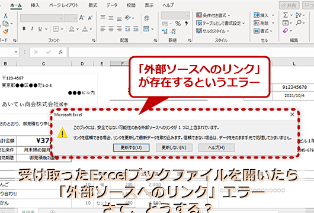The image size is (314, 213).
Task: Open the データ tab
Action: (112, 5)
